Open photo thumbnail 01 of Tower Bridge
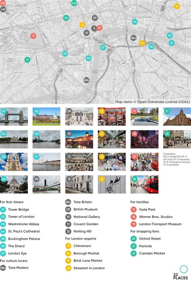 (x=14, y=117)
